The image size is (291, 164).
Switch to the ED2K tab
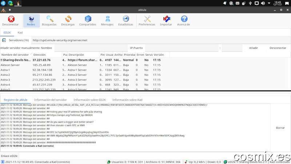[x=7, y=32]
